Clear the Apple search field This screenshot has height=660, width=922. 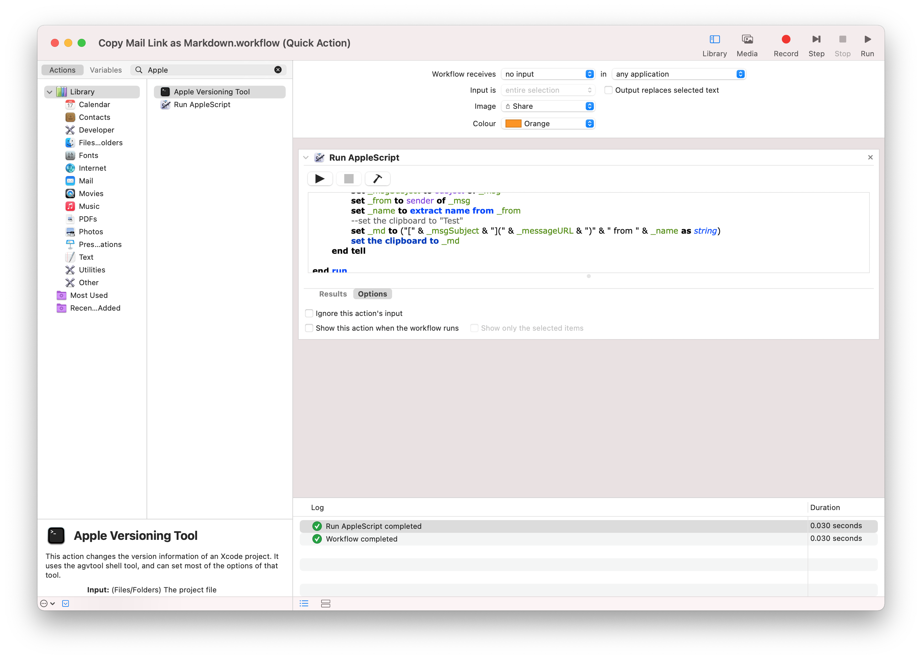[278, 70]
